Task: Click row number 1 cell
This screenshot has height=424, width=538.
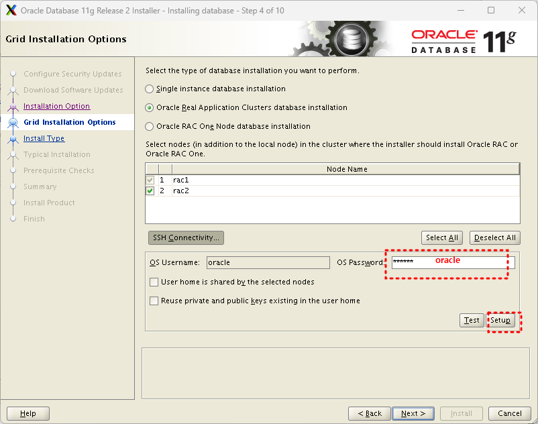Action: 165,180
